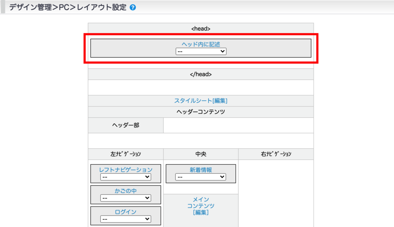Click the opening <head> row label
The width and height of the screenshot is (394, 227).
[x=201, y=28]
